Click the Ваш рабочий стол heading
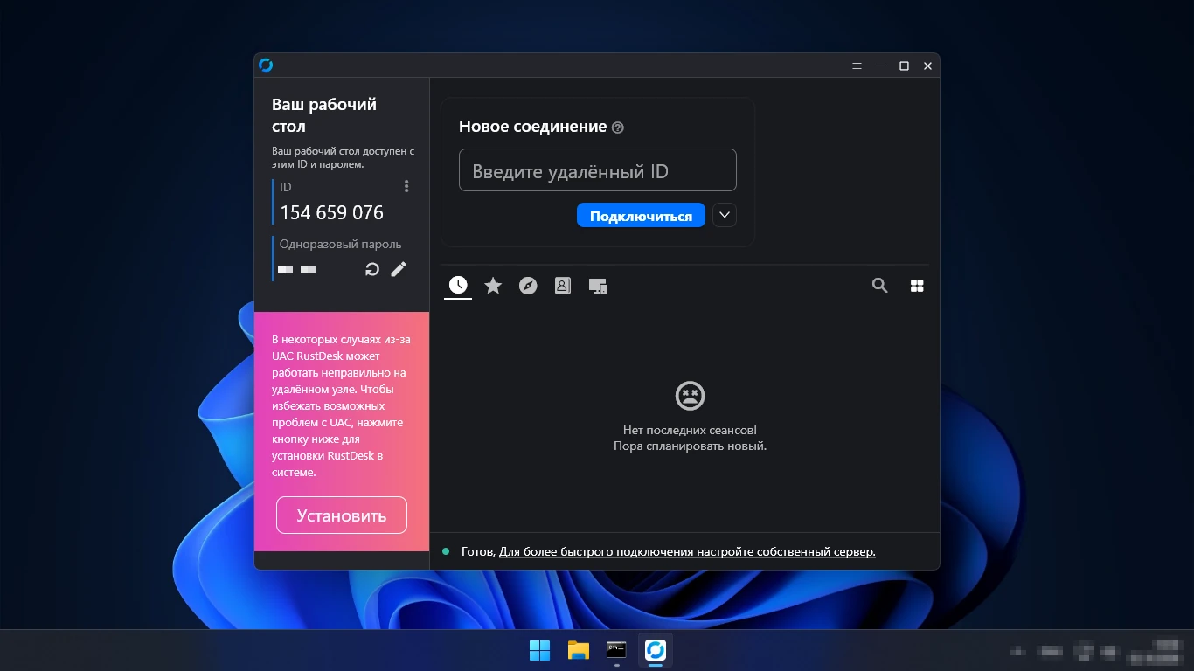This screenshot has height=671, width=1194. point(324,115)
